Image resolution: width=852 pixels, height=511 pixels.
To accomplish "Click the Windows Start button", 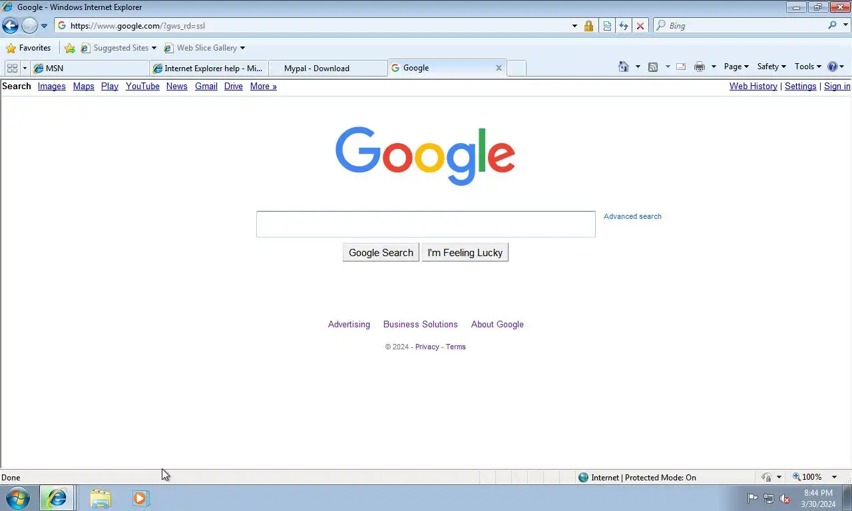I will click(17, 498).
